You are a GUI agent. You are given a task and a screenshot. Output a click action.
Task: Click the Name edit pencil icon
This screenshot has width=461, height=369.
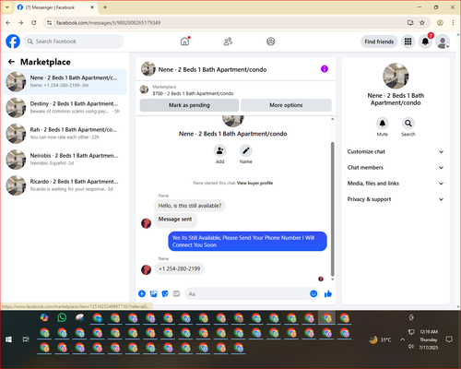pos(246,150)
